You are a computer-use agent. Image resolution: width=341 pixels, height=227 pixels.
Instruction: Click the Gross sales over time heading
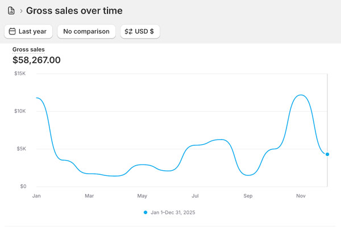pos(74,11)
